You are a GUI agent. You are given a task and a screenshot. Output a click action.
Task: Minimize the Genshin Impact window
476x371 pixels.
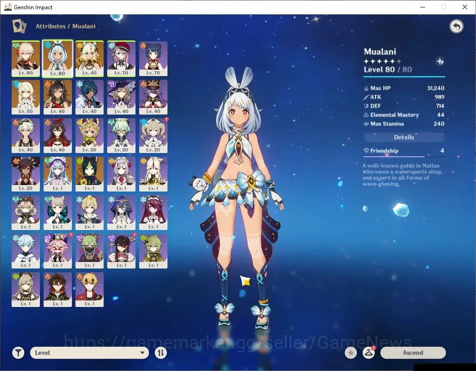point(423,7)
